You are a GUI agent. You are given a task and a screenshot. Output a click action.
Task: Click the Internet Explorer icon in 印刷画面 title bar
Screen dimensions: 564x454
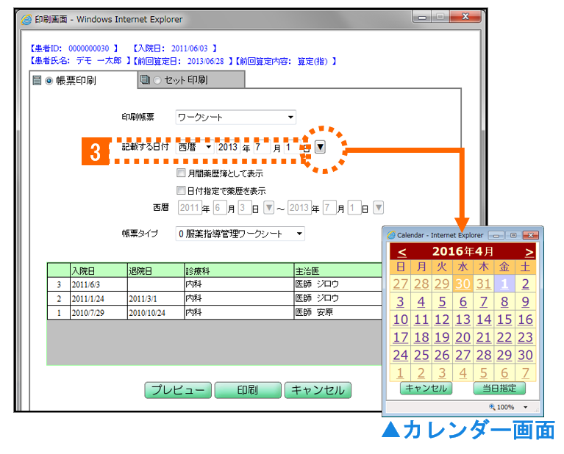click(26, 20)
